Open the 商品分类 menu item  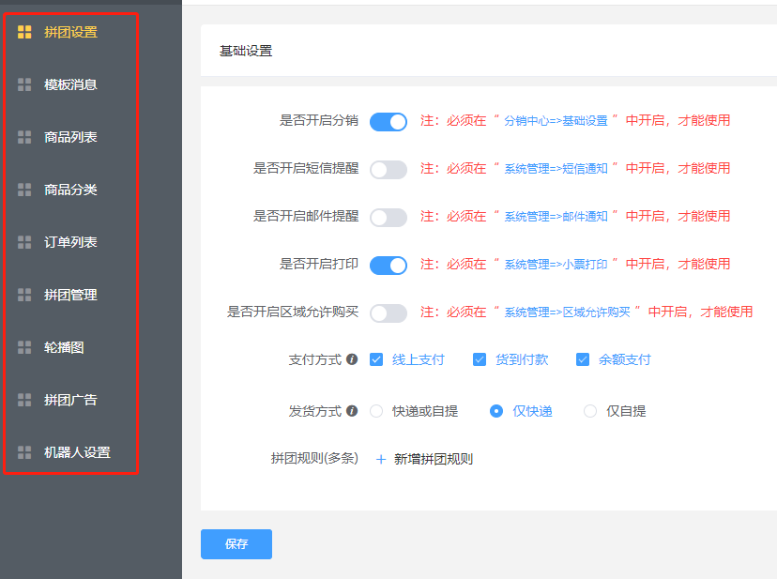point(70,190)
